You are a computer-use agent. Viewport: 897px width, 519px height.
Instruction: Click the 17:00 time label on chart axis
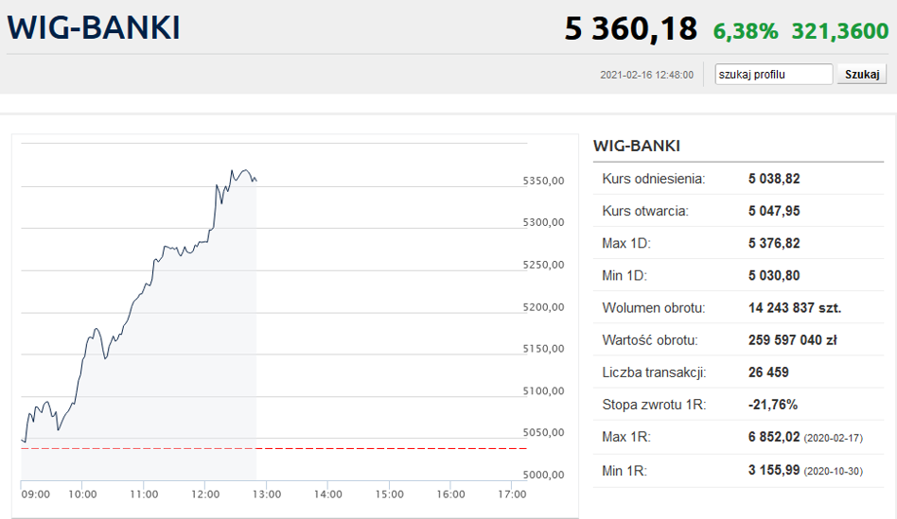(x=512, y=494)
